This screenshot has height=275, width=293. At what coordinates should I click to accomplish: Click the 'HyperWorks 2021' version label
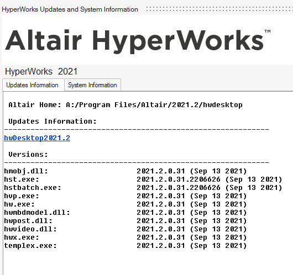(41, 71)
